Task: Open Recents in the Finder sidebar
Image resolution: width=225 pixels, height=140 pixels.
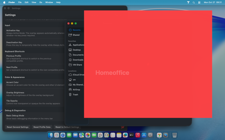Action: point(76,30)
